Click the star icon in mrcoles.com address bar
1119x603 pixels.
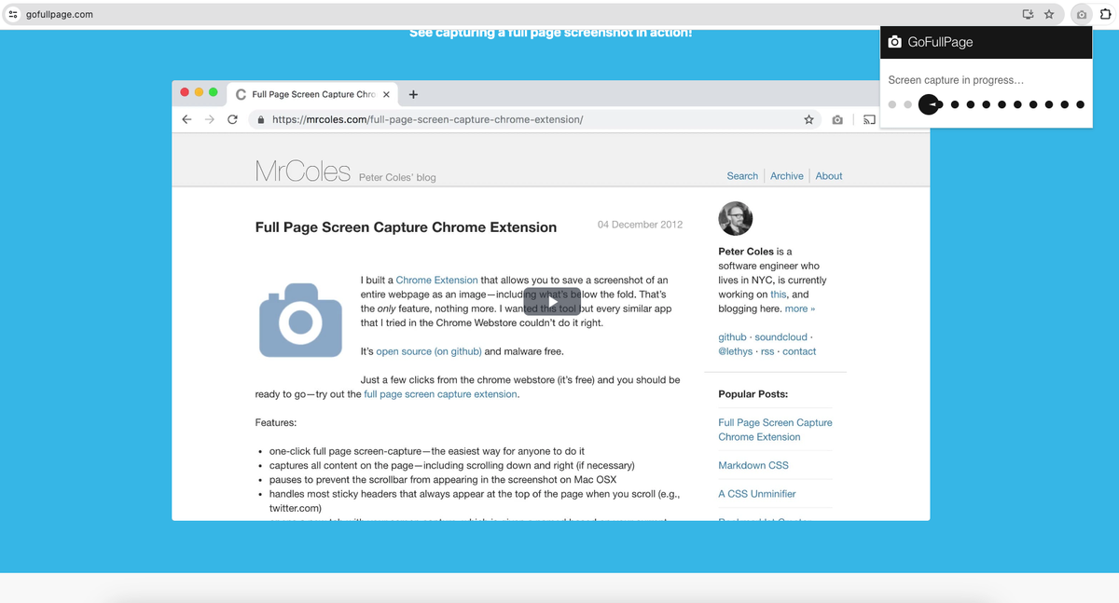click(x=808, y=119)
